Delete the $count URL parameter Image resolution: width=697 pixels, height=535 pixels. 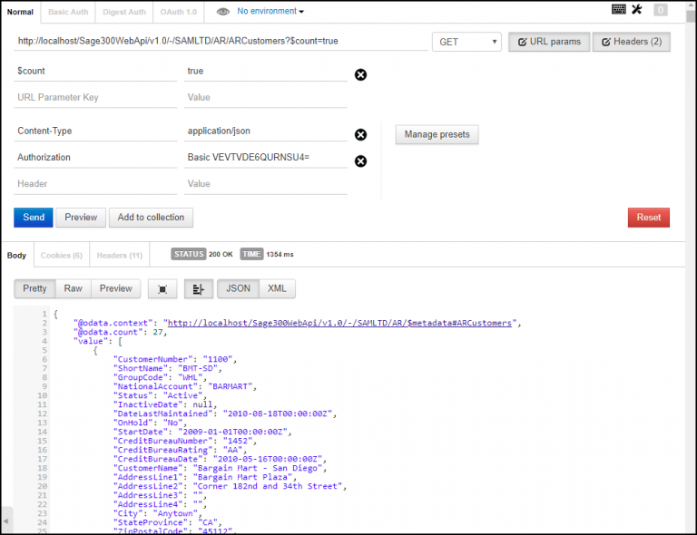pyautogui.click(x=360, y=74)
